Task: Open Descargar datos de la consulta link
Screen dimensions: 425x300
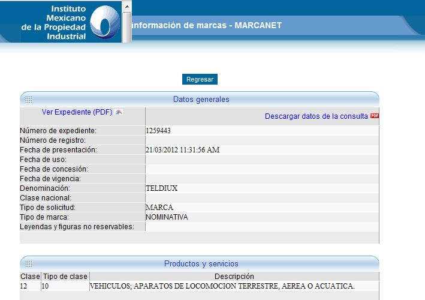Action: point(317,116)
